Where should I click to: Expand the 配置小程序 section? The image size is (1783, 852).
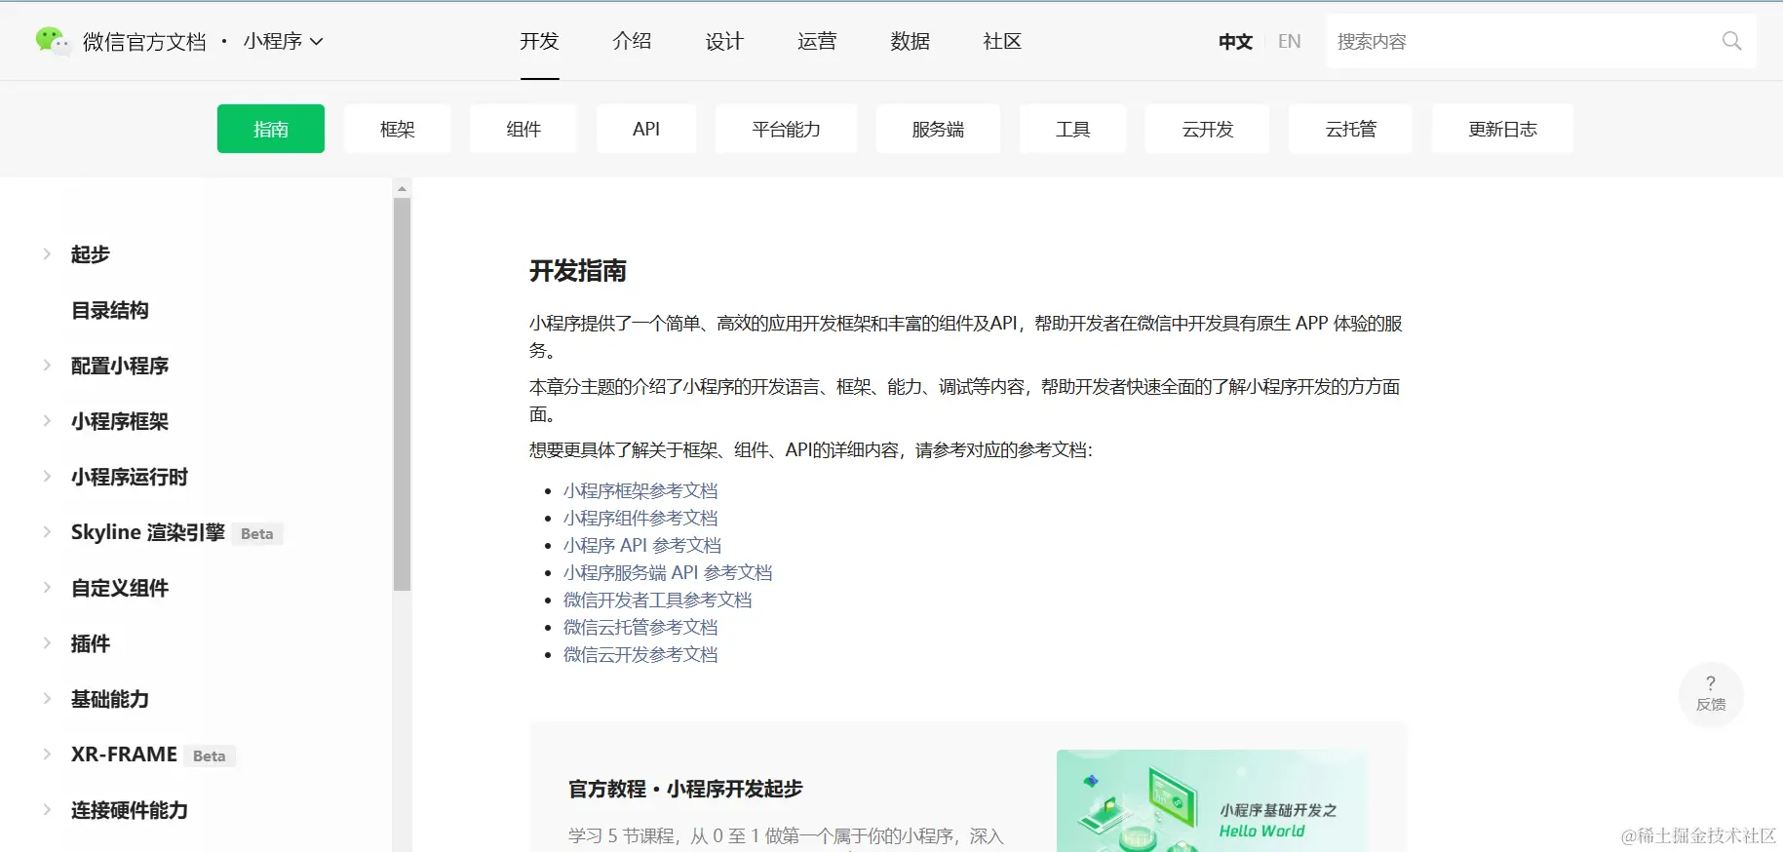[47, 366]
